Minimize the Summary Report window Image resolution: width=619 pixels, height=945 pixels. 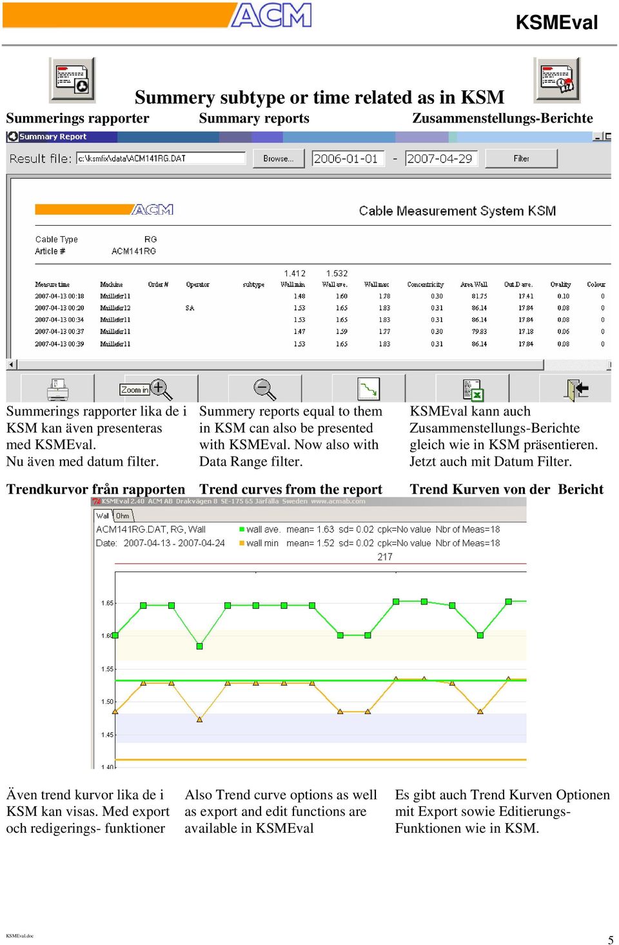point(598,137)
